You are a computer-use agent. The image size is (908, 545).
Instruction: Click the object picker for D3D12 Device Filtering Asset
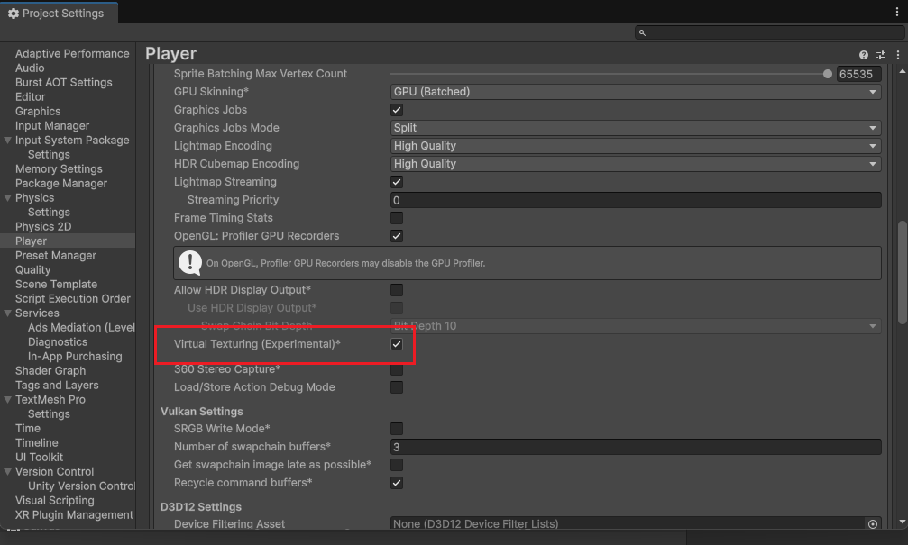(872, 523)
